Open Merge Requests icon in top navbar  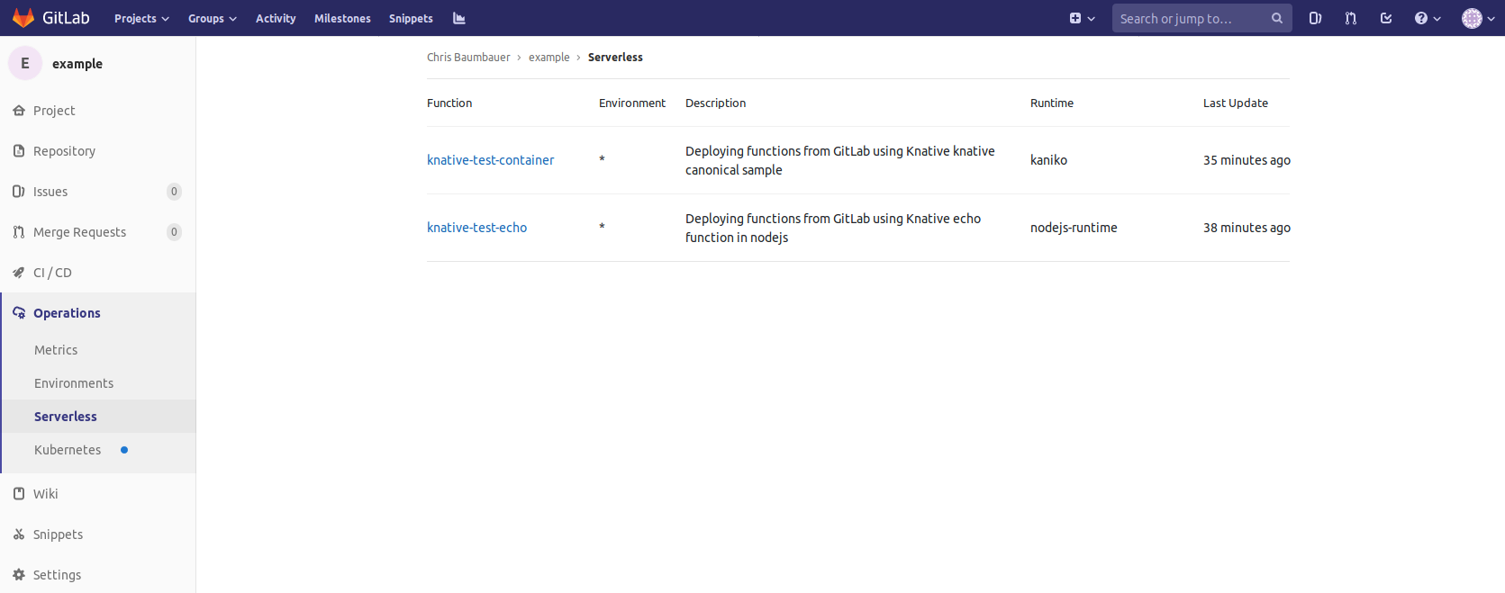point(1351,18)
